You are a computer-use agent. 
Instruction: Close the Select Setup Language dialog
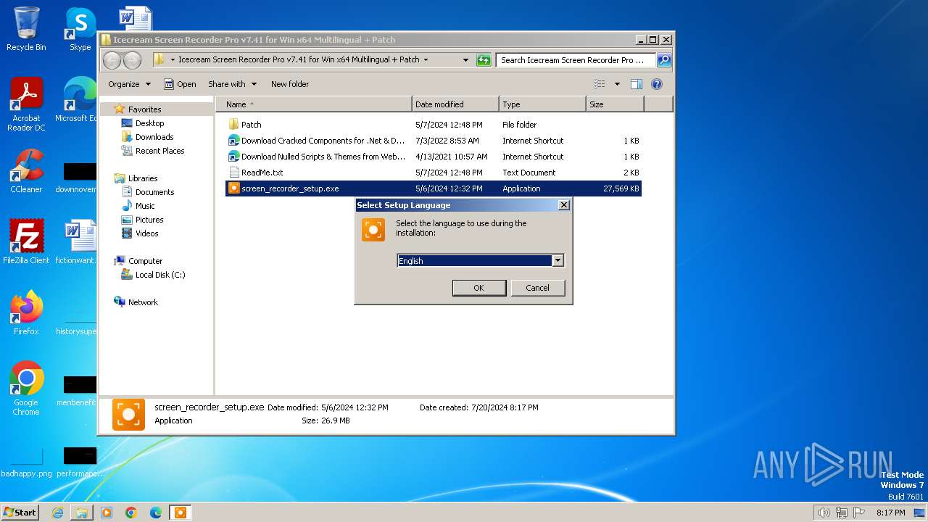[563, 205]
